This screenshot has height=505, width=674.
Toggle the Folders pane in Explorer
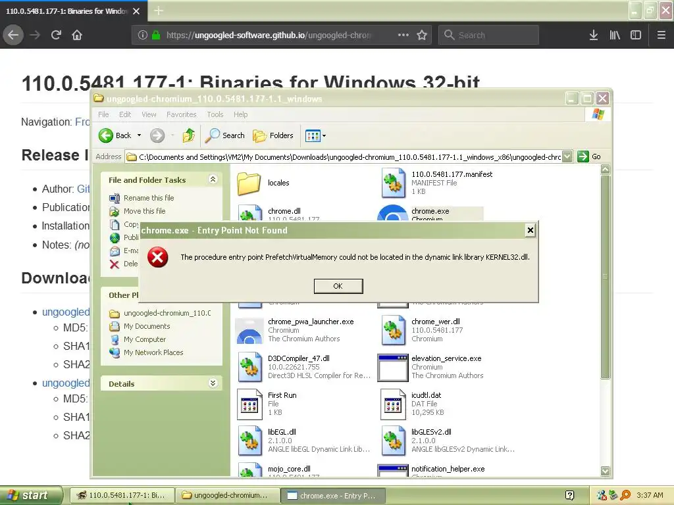(x=273, y=135)
